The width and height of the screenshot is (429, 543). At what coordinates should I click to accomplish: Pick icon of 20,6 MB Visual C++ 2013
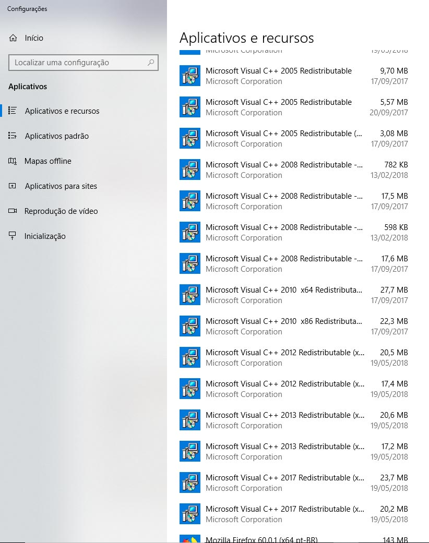point(190,420)
